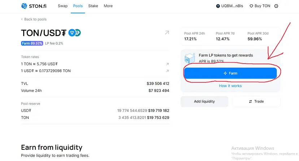
Task: Click the blue Farm button
Action: point(230,73)
